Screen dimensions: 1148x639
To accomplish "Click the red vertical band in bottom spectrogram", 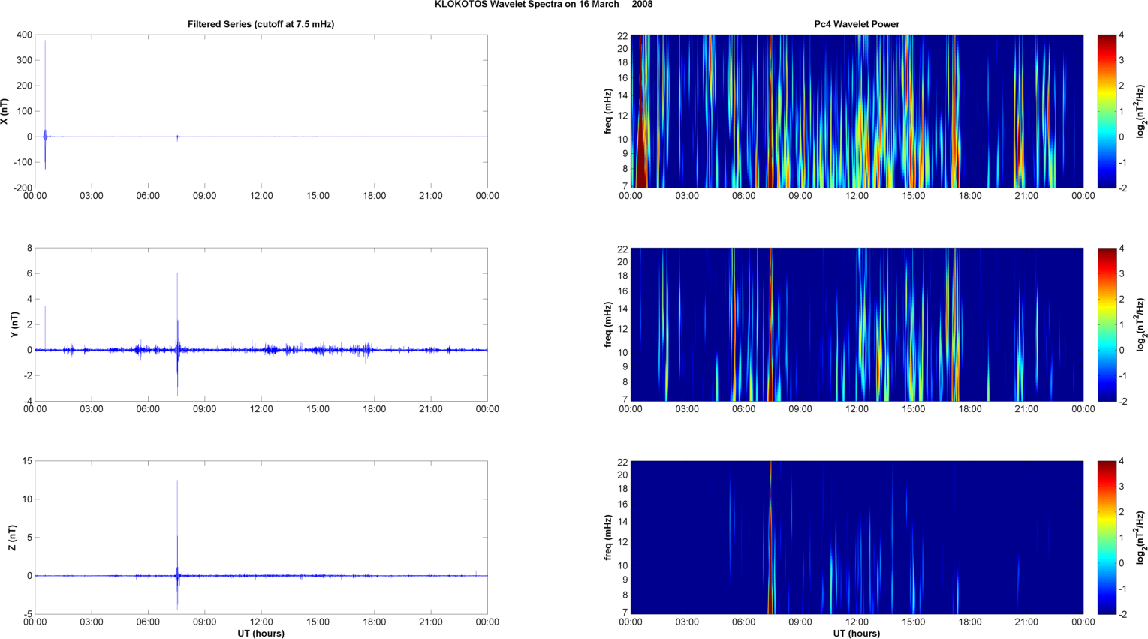I will pos(770,538).
